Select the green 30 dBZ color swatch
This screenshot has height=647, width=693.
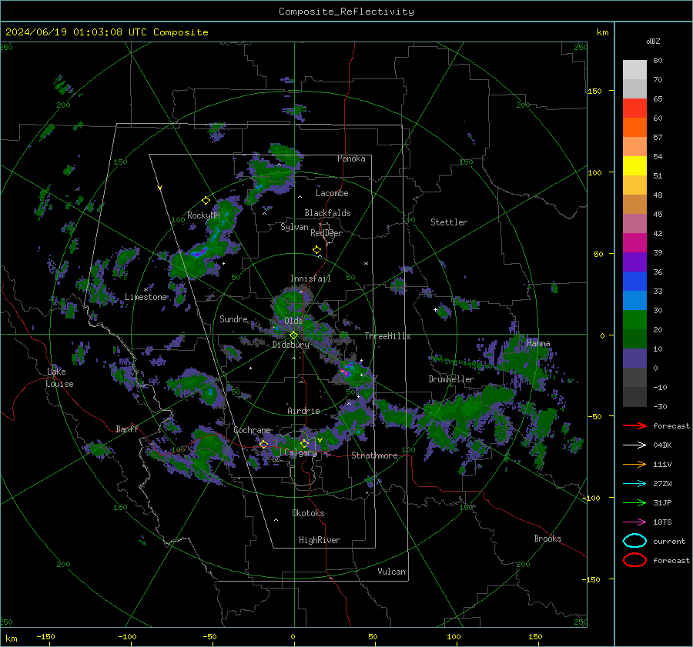click(x=634, y=319)
